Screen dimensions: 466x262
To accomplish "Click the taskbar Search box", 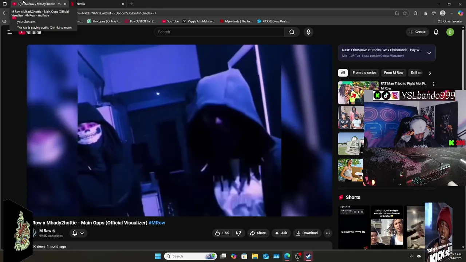I will (x=190, y=256).
